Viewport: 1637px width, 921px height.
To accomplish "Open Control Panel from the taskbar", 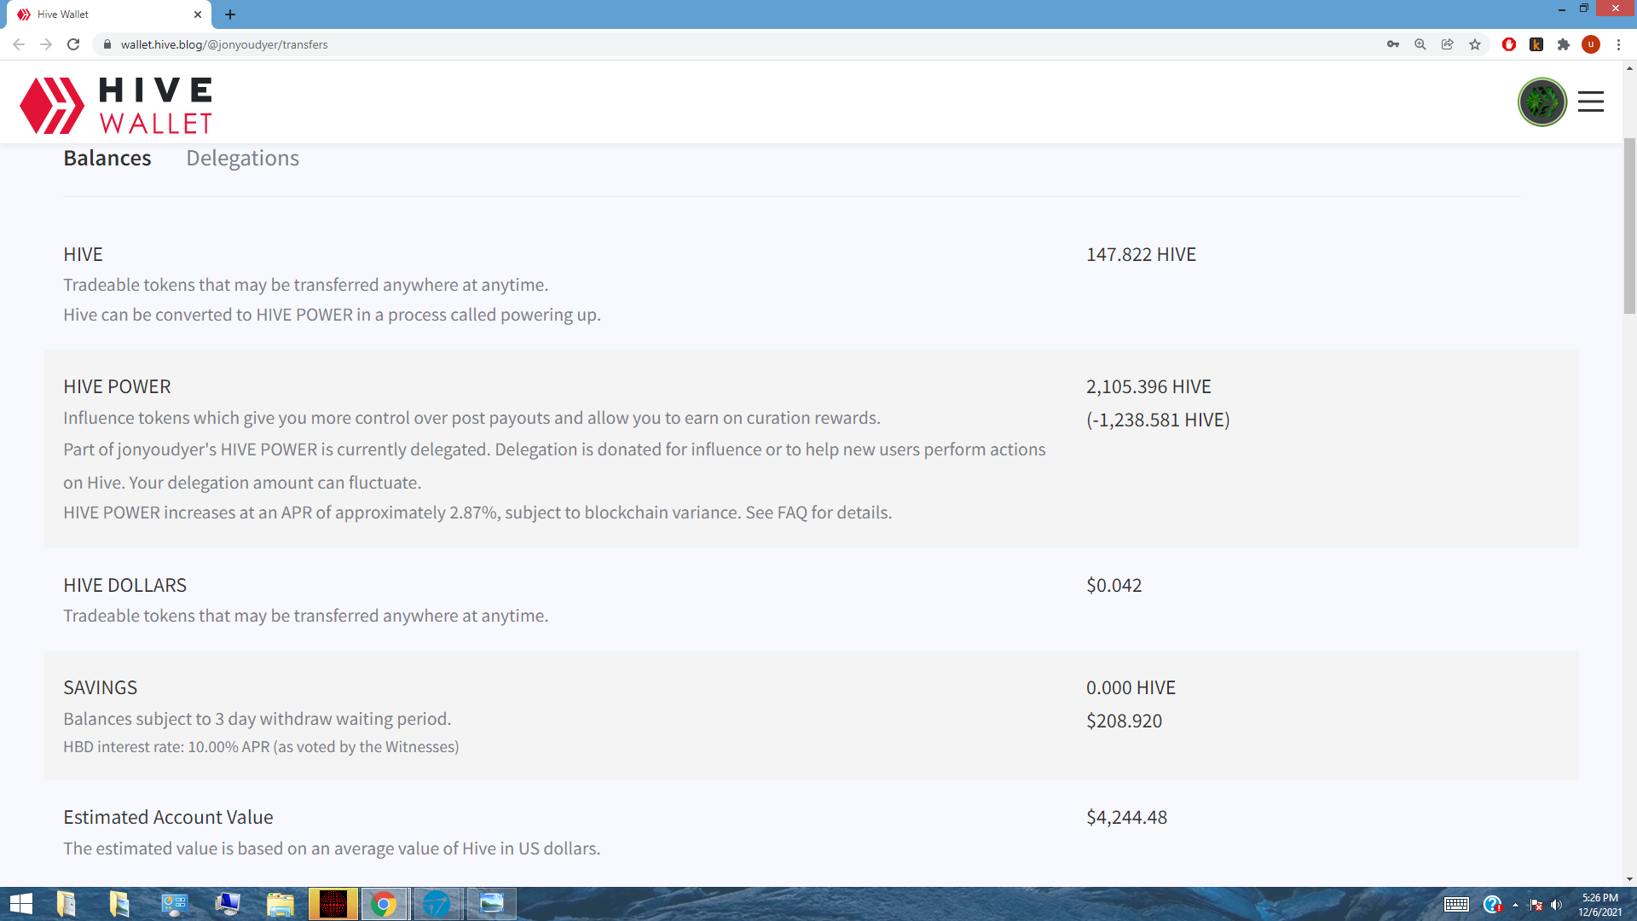I will coord(174,904).
